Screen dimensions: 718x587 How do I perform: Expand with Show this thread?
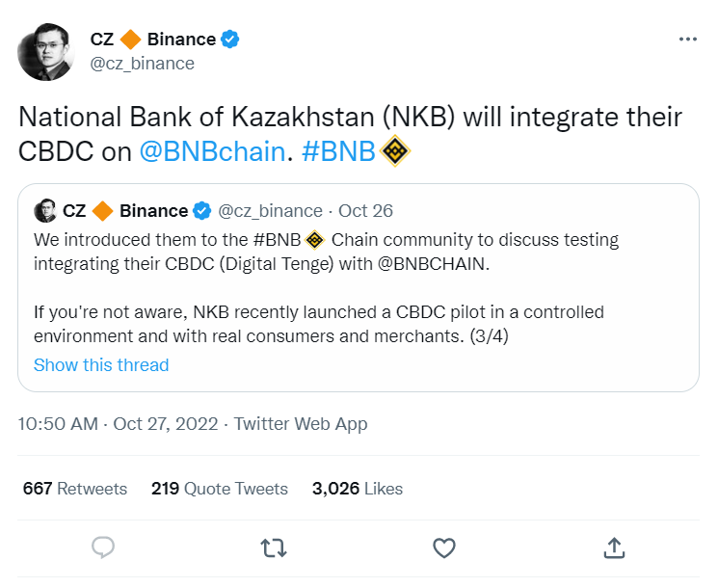click(101, 365)
